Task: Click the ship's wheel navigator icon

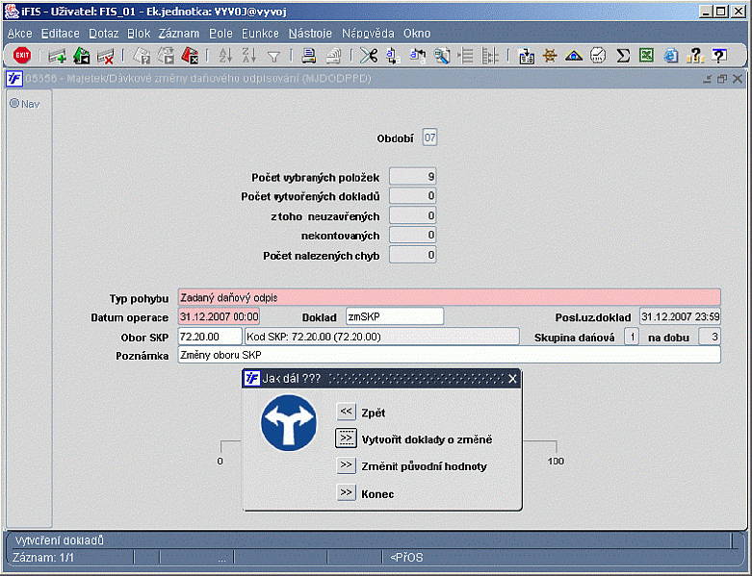Action: click(x=550, y=56)
